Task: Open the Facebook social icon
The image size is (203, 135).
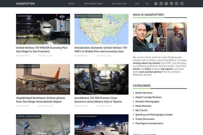Action: click(156, 4)
